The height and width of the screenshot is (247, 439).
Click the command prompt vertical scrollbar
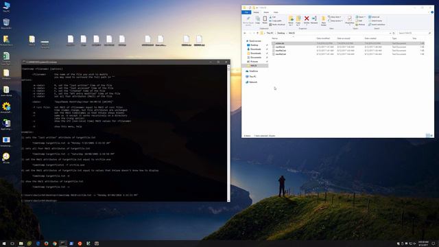point(228,133)
